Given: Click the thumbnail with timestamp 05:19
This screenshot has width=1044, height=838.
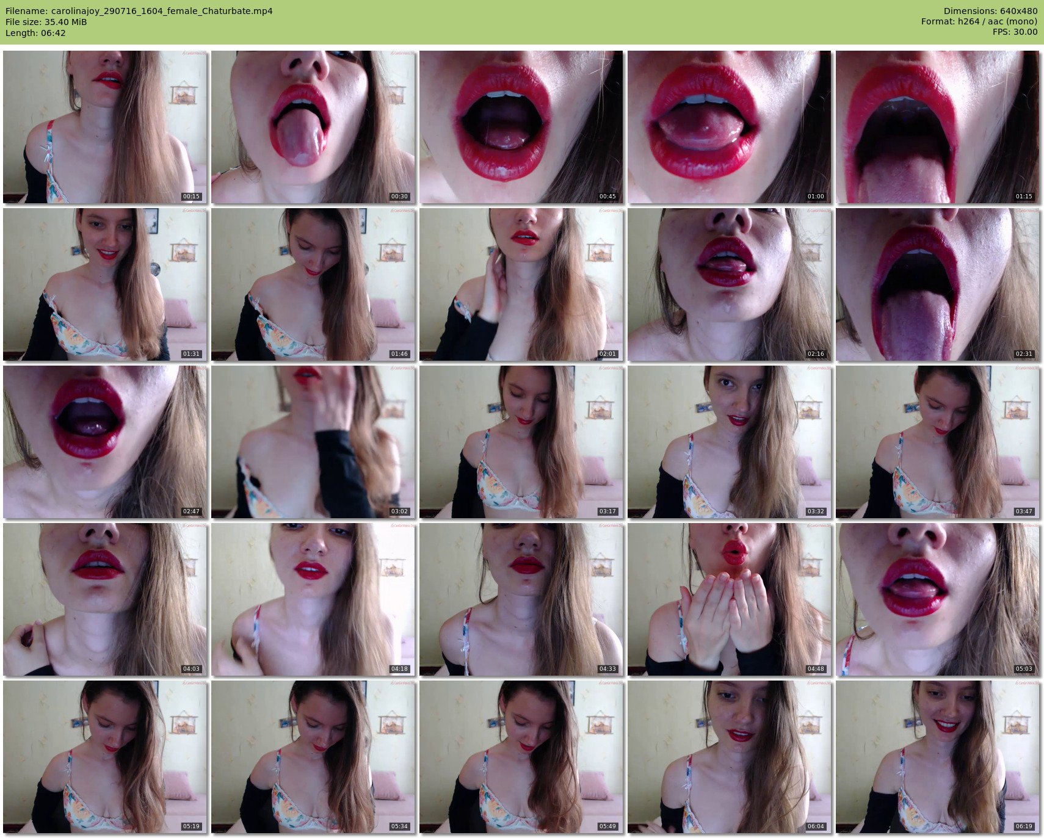Looking at the screenshot, I should (x=105, y=757).
